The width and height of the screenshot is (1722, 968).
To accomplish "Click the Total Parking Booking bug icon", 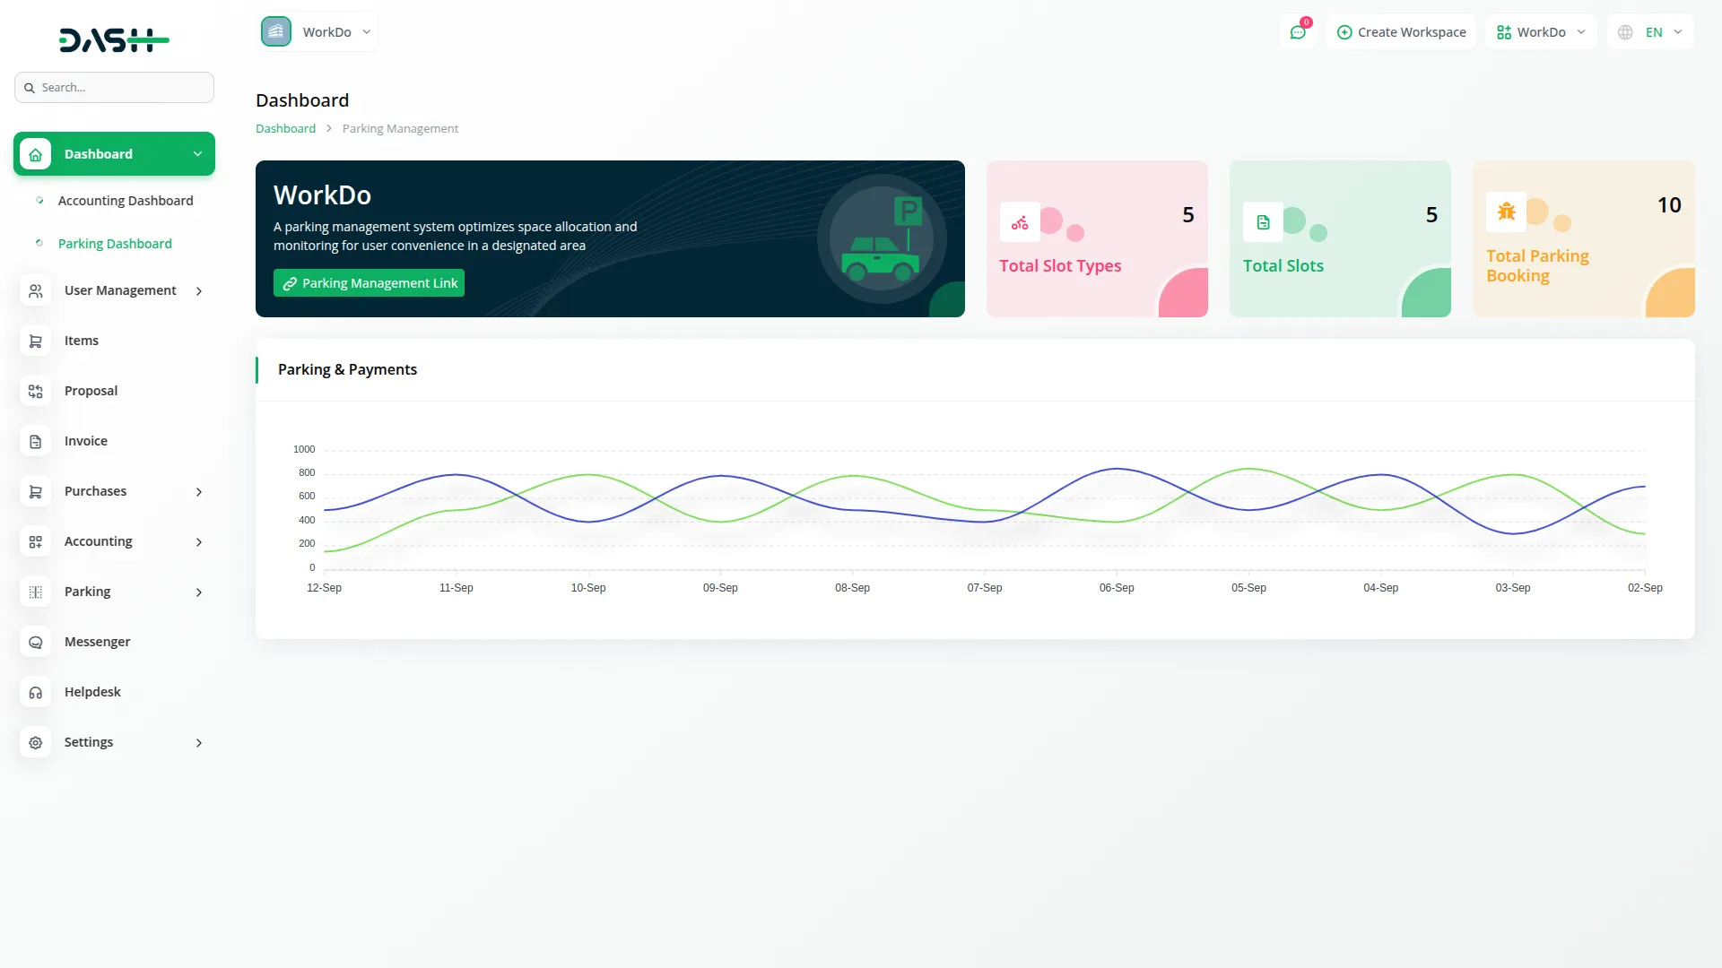I will (x=1506, y=212).
